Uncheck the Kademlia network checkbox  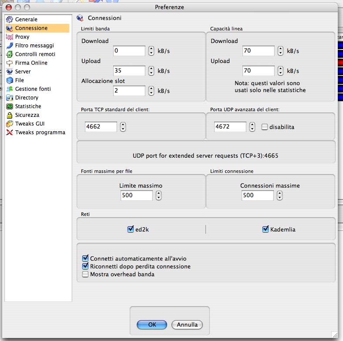coord(266,229)
